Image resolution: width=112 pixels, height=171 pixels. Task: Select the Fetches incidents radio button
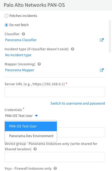tap(6, 16)
